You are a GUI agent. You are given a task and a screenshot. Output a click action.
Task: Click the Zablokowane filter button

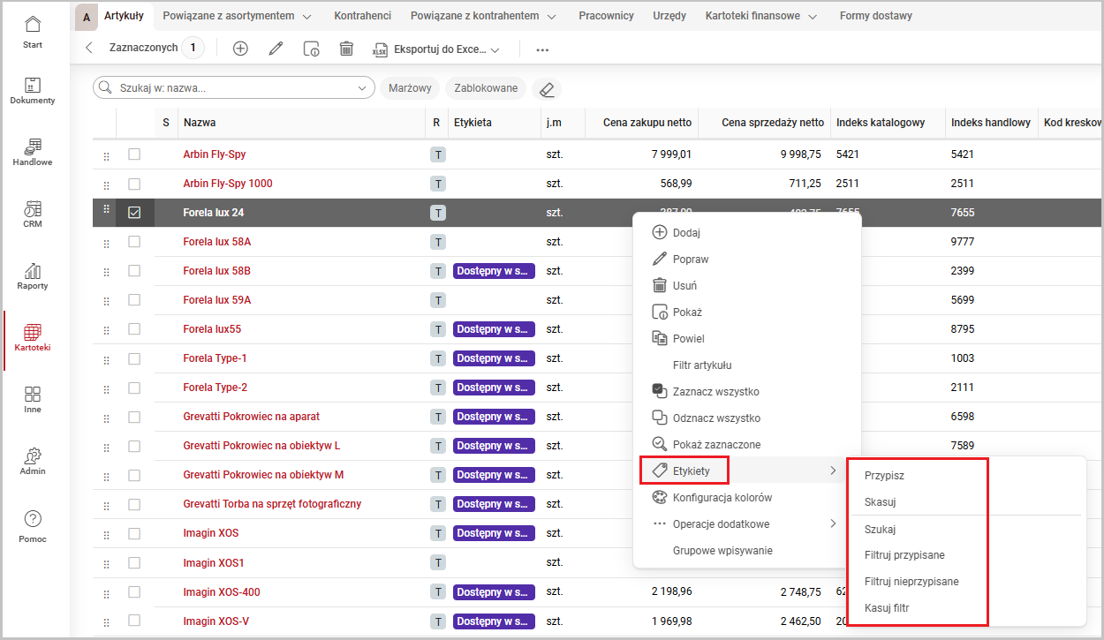click(x=486, y=88)
